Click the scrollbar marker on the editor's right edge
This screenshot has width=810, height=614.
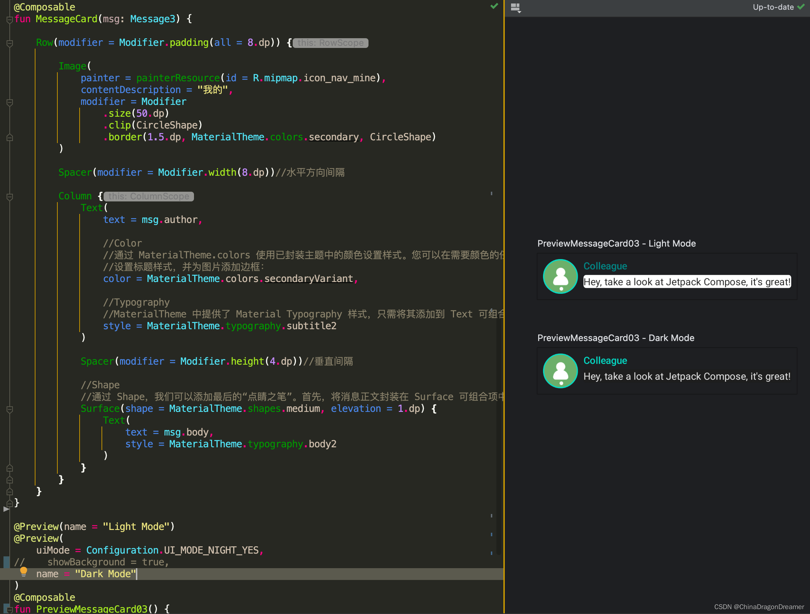point(492,194)
